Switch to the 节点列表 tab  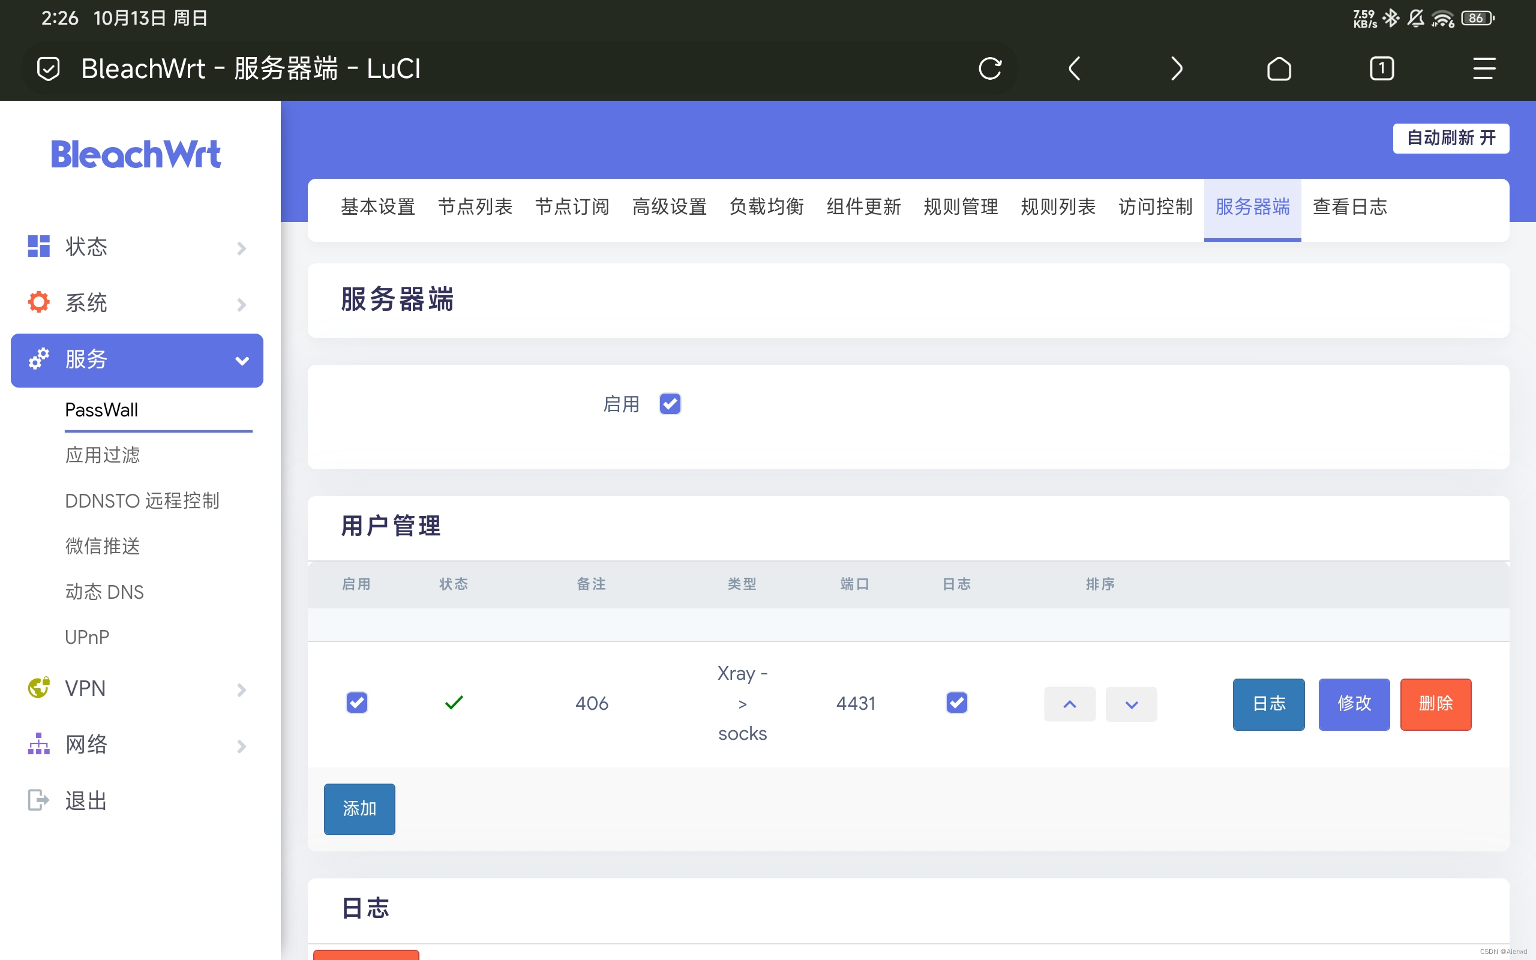point(475,207)
